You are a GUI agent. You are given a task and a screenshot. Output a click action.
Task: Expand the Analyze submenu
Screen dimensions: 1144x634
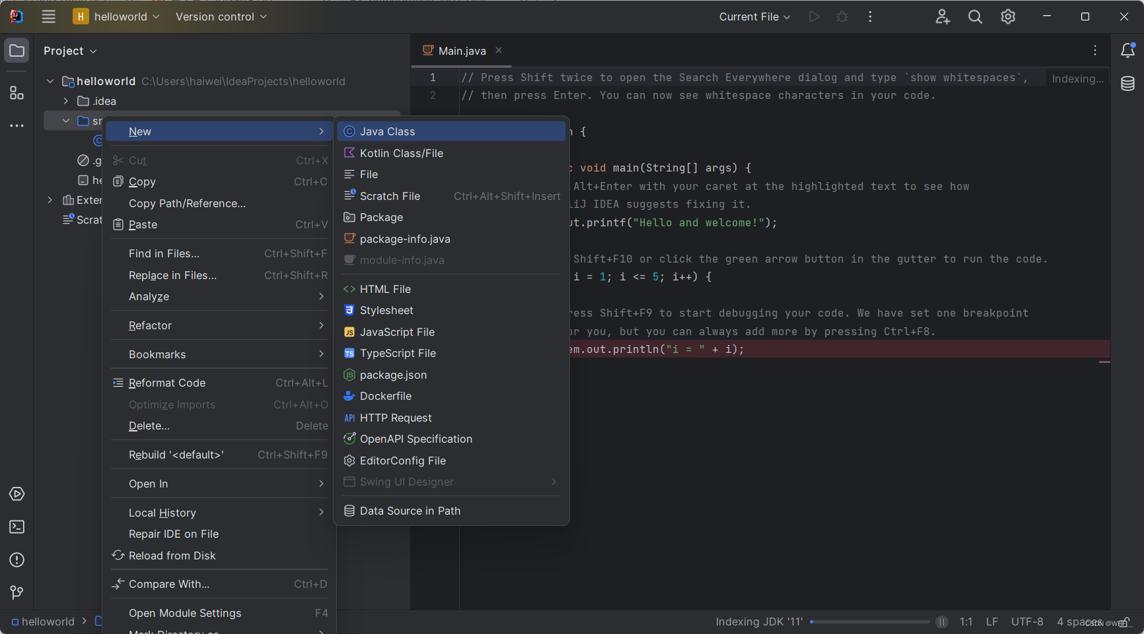pyautogui.click(x=219, y=296)
